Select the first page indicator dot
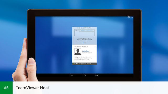This screenshot has width=168, height=94. pos(83,43)
